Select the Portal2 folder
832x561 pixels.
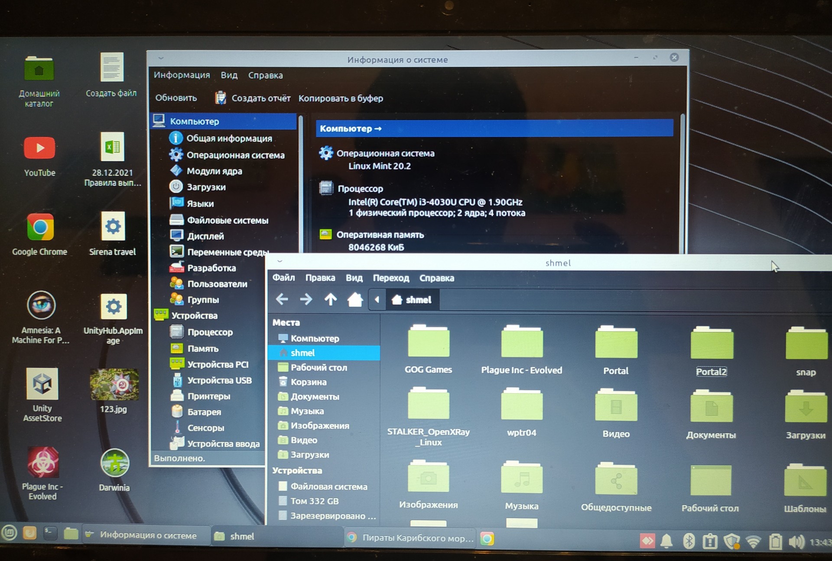pos(711,351)
